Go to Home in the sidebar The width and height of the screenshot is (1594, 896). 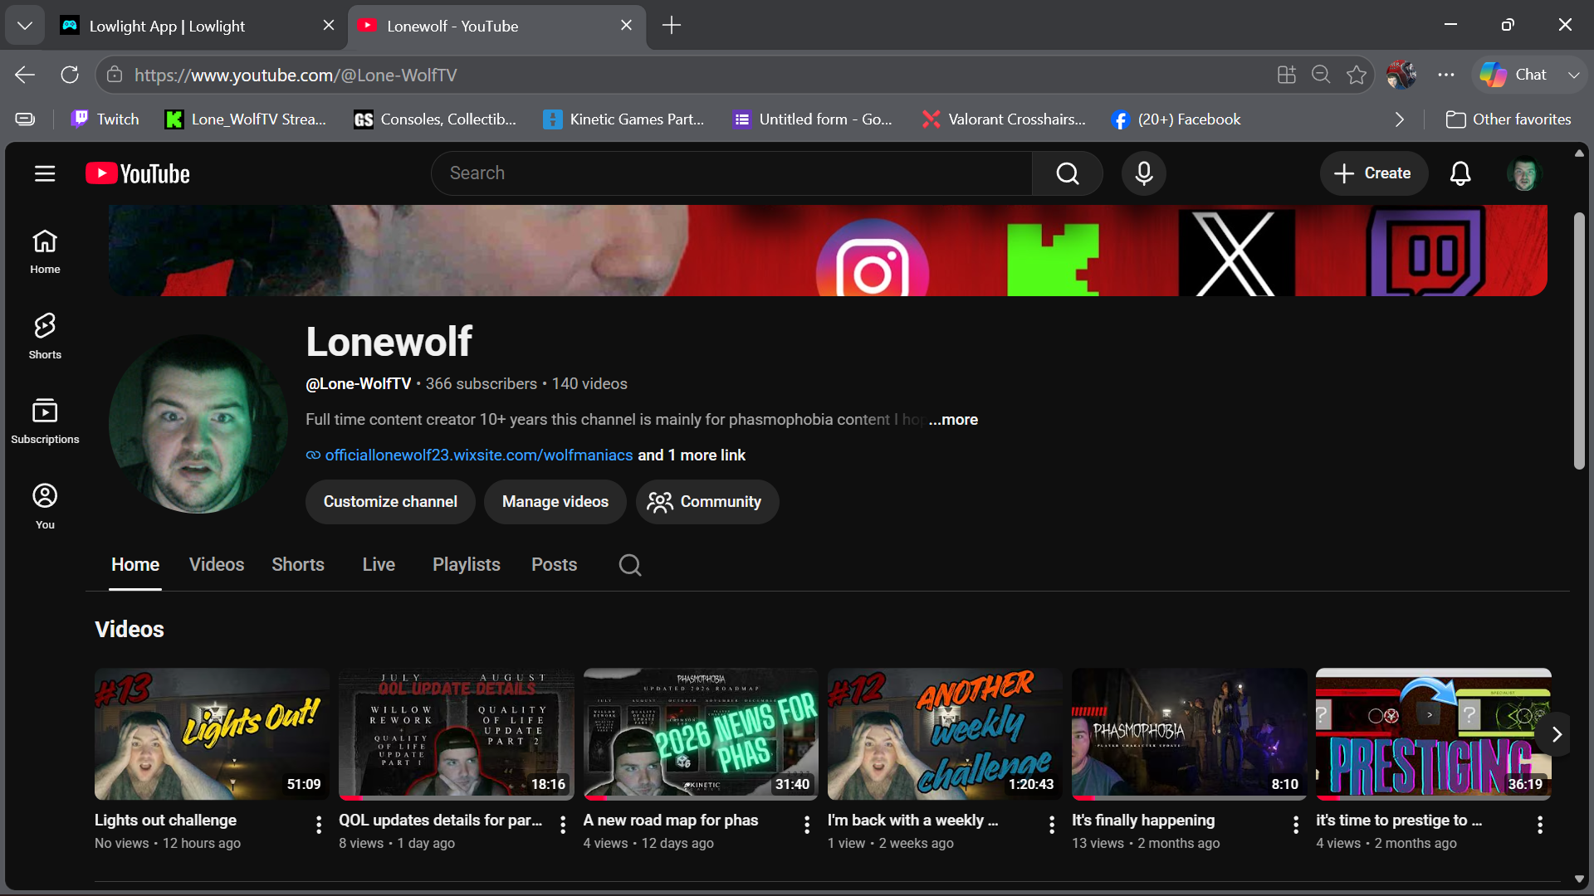click(x=45, y=251)
